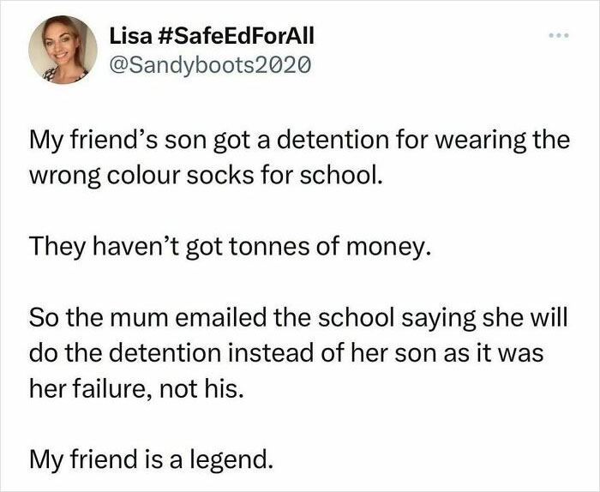This screenshot has width=600, height=492.
Task: Select the line 'her failure, not his.'
Action: pyautogui.click(x=136, y=389)
